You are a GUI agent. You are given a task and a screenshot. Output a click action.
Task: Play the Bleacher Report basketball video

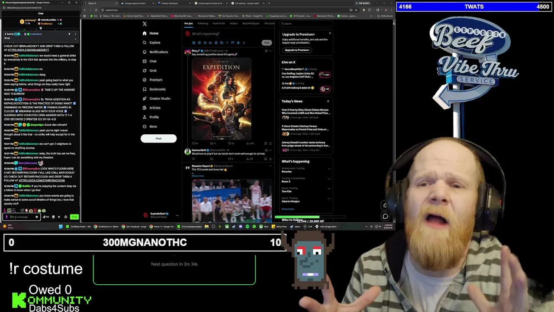(x=232, y=201)
